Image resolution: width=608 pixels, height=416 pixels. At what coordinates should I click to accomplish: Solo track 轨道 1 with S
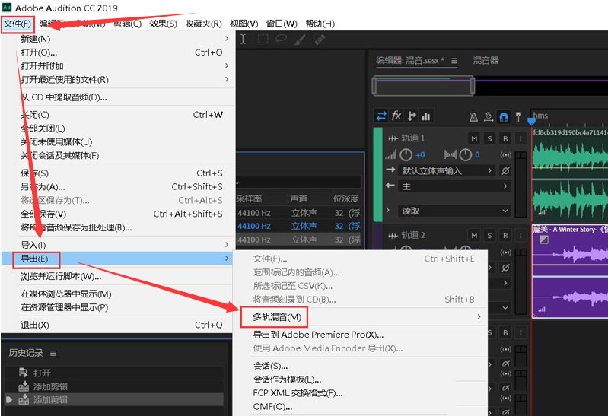(489, 139)
